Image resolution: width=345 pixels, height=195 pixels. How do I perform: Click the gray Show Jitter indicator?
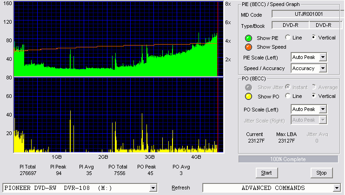[x=248, y=87]
